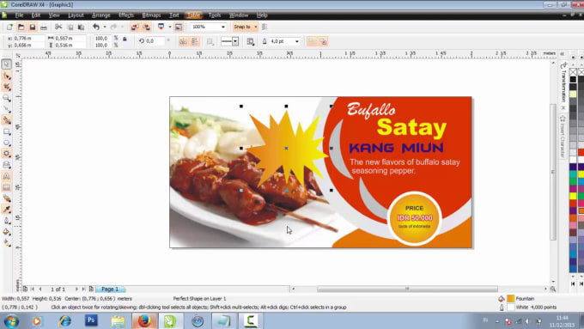Click the Options icon next to Snap to
This screenshot has width=584, height=329.
coord(265,27)
